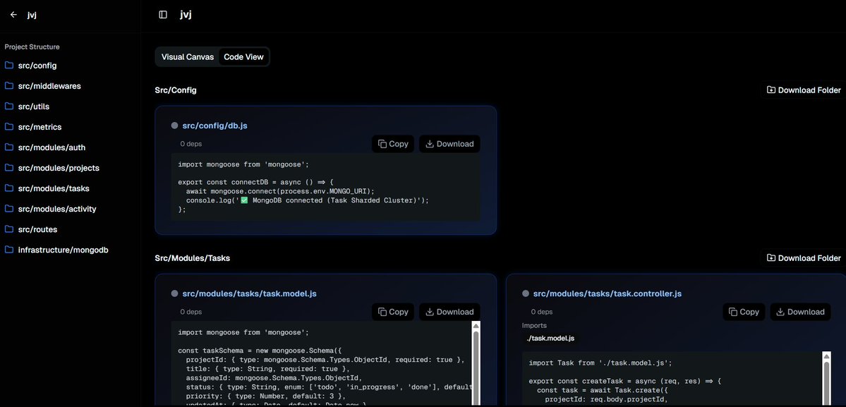Click the src/metrics folder icon

(9, 127)
